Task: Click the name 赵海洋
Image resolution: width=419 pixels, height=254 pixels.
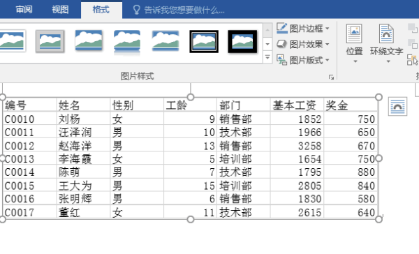Action: click(75, 146)
